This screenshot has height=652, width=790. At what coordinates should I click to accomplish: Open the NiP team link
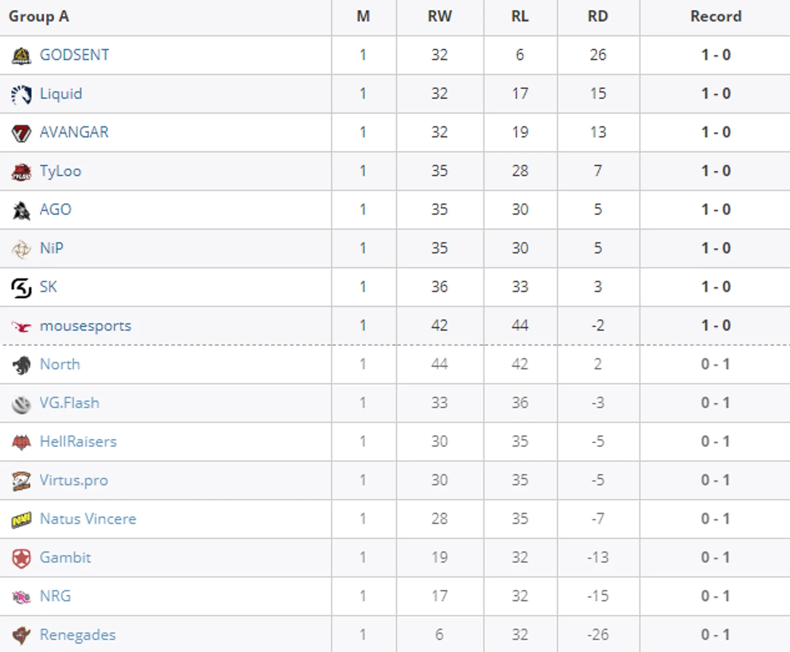(x=51, y=248)
